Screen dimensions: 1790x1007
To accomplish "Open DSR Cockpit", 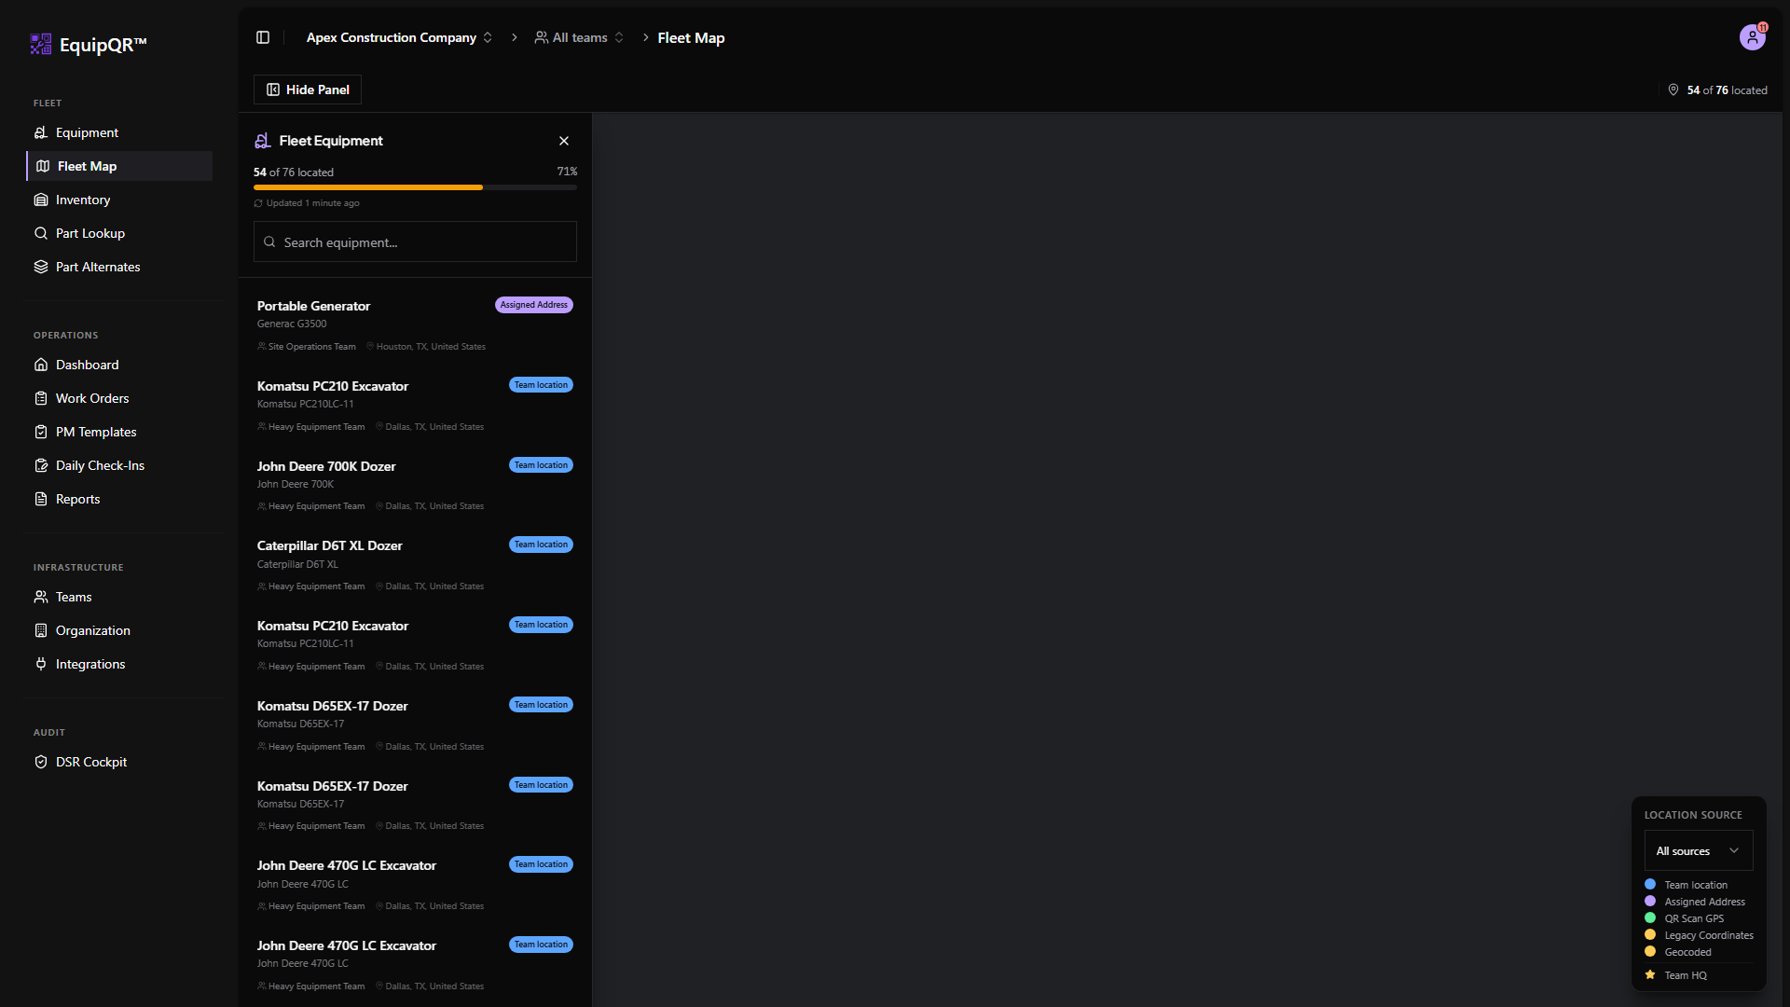I will 119,762.
